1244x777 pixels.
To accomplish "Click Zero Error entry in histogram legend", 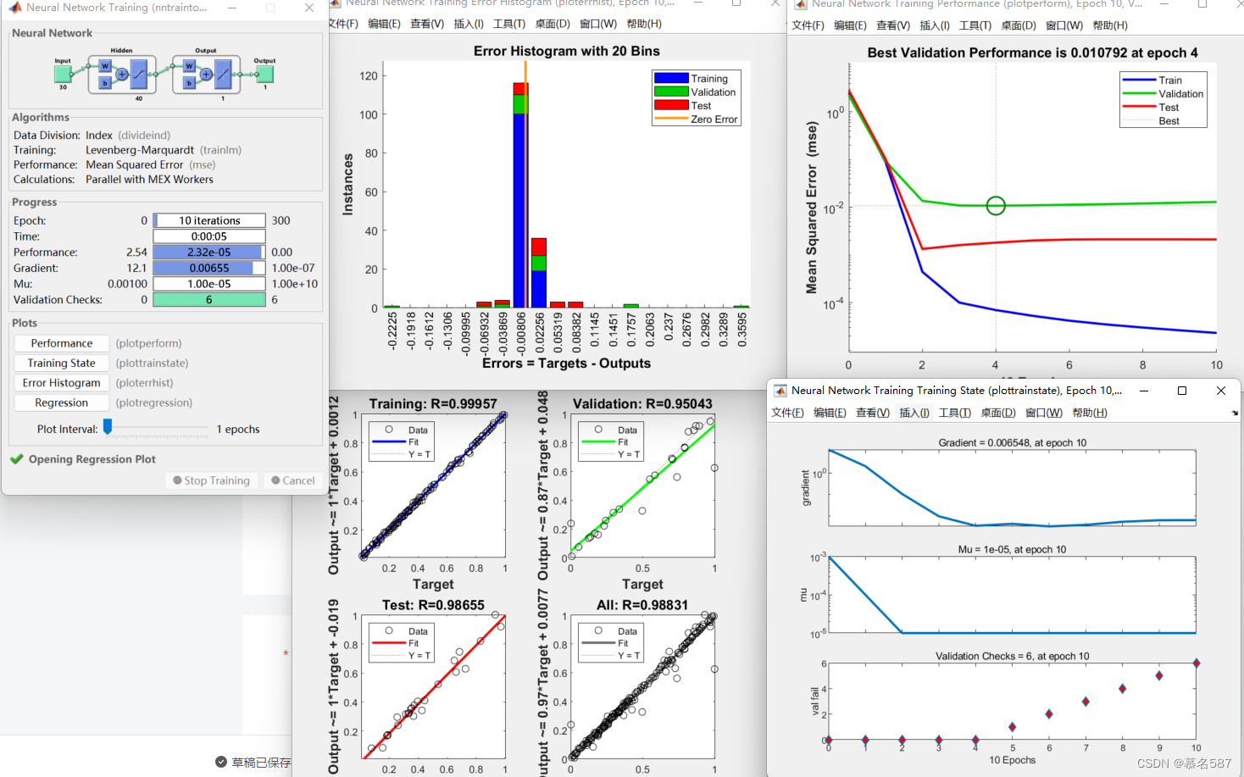I will coord(696,119).
